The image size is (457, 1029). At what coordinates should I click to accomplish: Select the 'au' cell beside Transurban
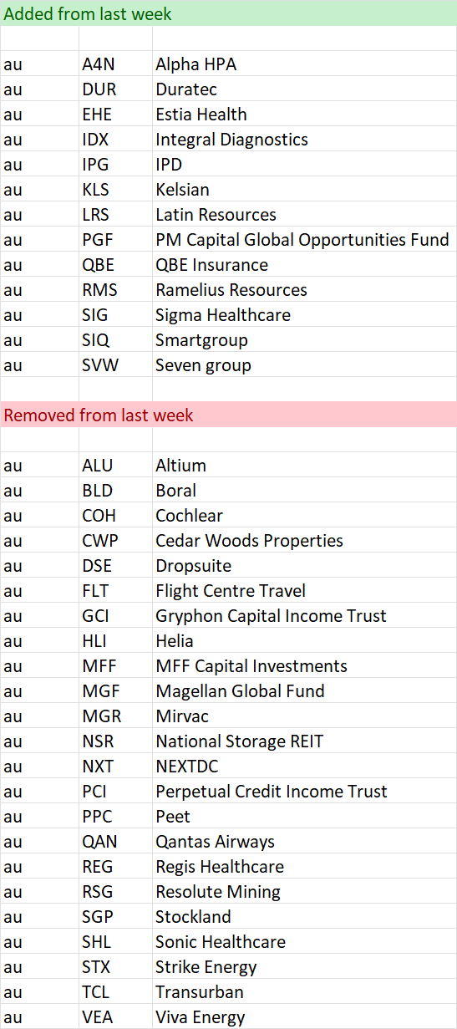coord(39,991)
